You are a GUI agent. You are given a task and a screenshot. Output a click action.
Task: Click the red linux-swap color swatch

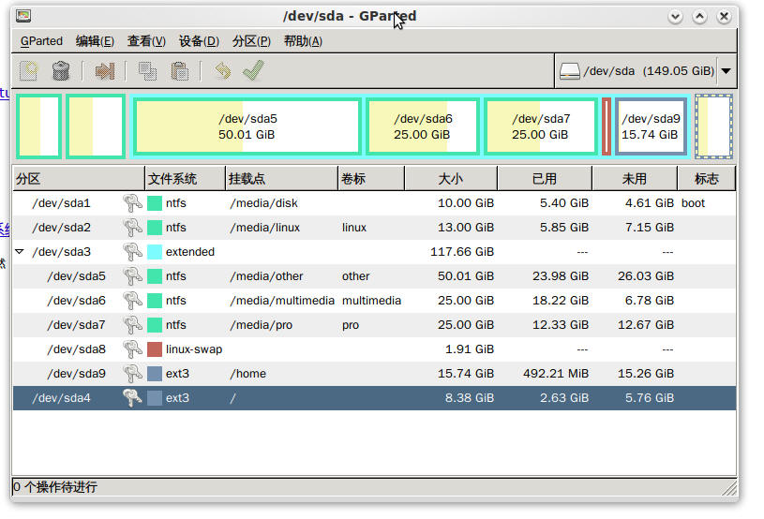coord(155,349)
